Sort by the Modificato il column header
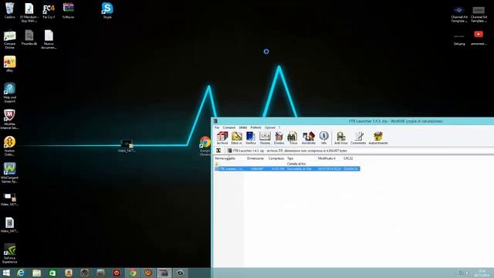 327,158
